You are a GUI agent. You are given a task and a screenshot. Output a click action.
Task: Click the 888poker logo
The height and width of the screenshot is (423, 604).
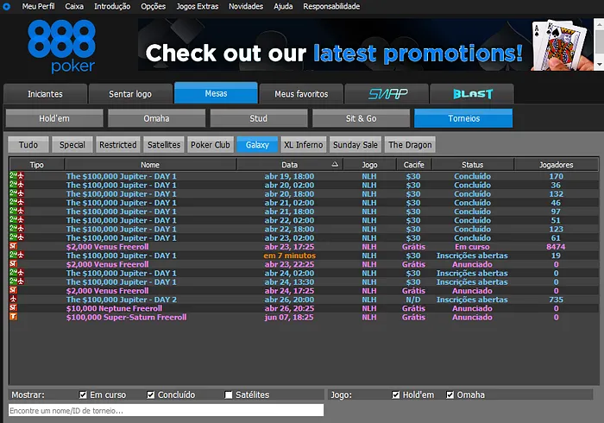click(x=61, y=47)
